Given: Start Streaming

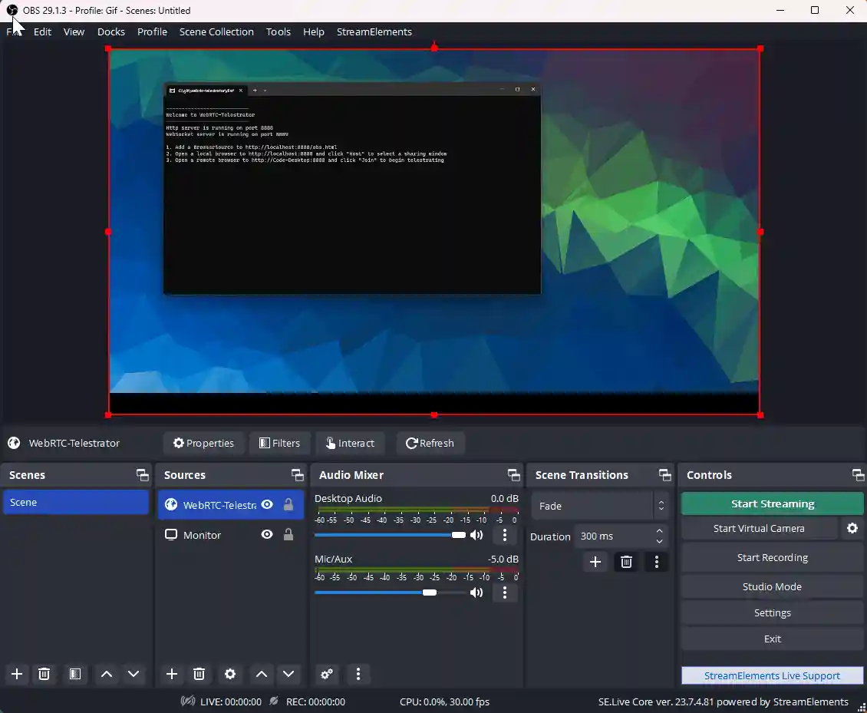Looking at the screenshot, I should tap(772, 503).
